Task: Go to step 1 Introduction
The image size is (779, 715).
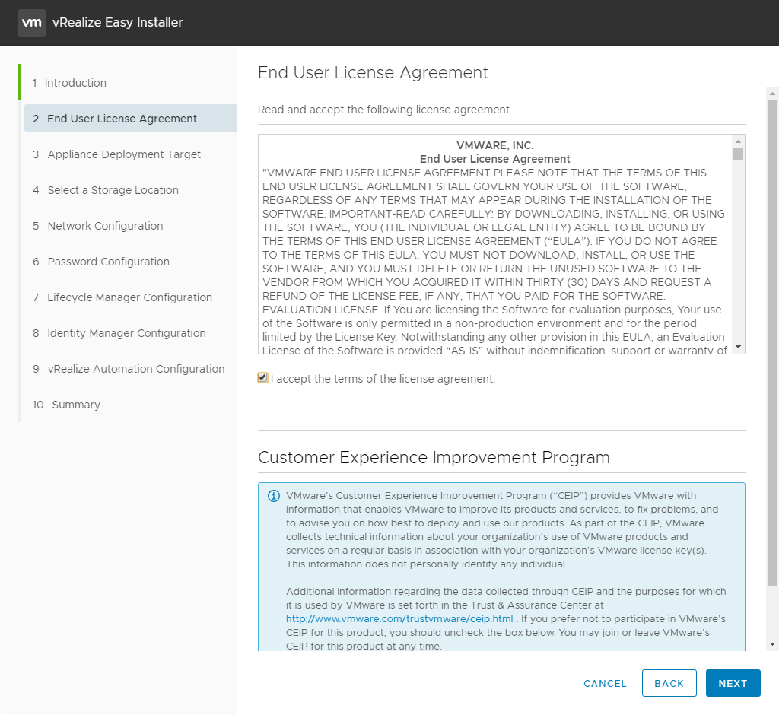Action: click(69, 83)
